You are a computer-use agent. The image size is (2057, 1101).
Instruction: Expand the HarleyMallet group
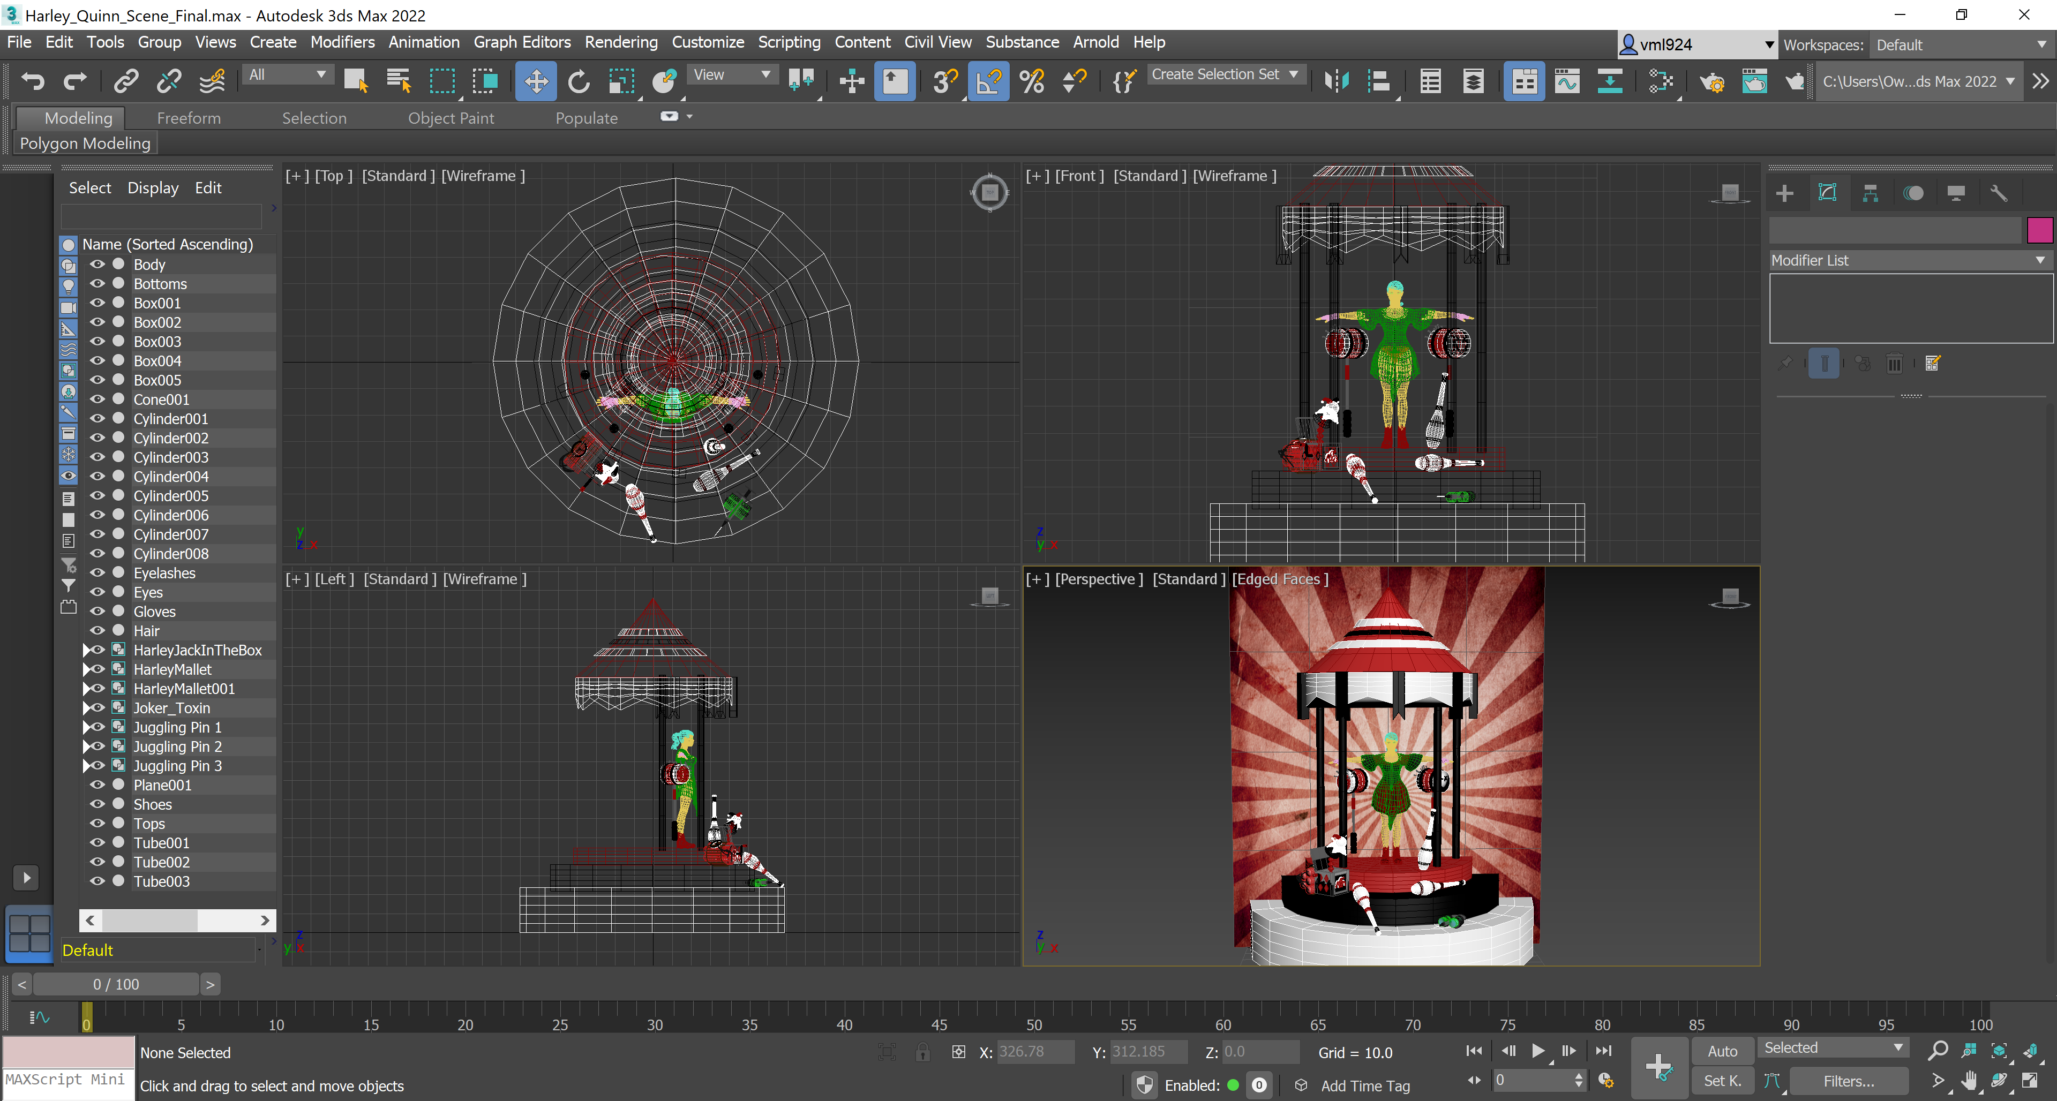click(x=86, y=669)
